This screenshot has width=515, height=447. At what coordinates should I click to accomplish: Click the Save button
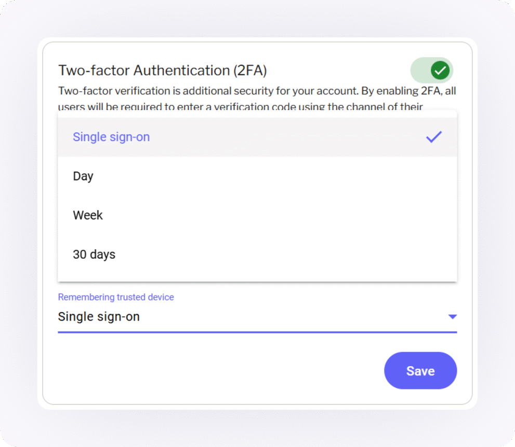(x=420, y=370)
